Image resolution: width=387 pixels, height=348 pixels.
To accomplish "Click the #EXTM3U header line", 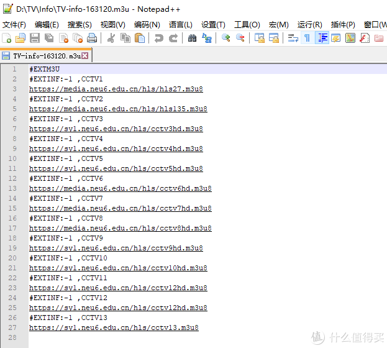I will [45, 69].
